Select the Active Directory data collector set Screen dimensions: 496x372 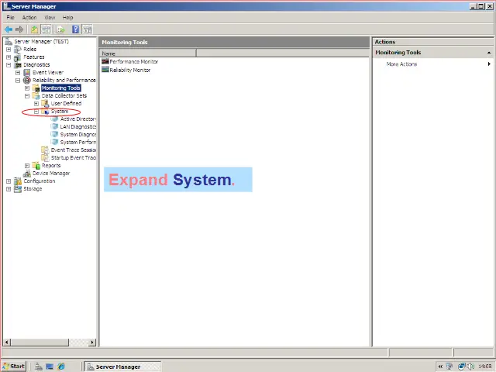(x=77, y=119)
